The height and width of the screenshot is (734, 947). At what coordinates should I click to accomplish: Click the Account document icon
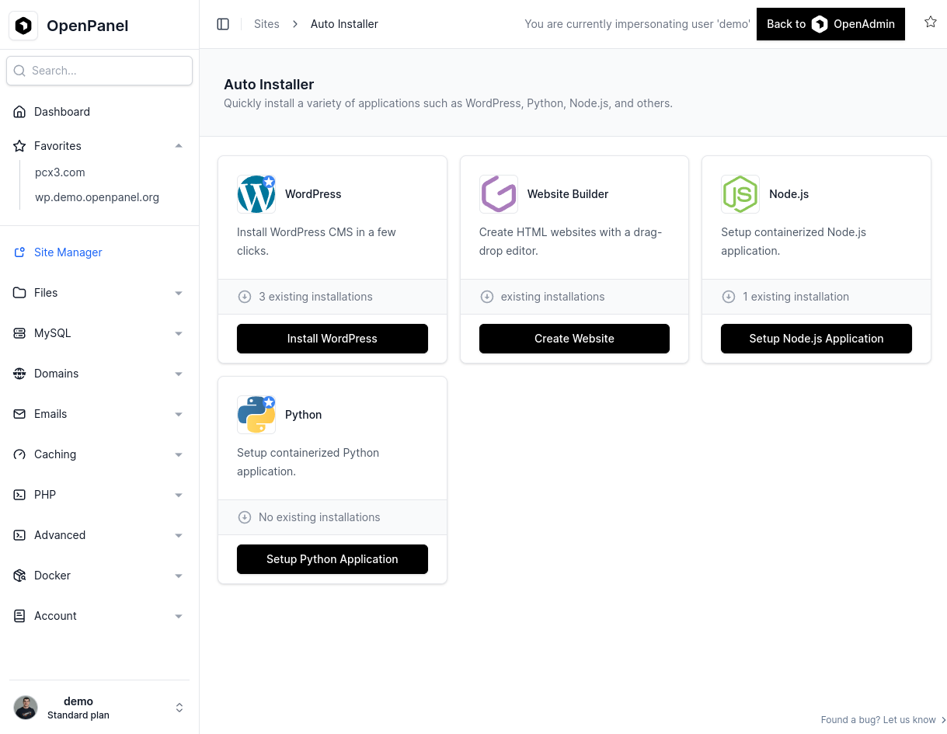[19, 616]
